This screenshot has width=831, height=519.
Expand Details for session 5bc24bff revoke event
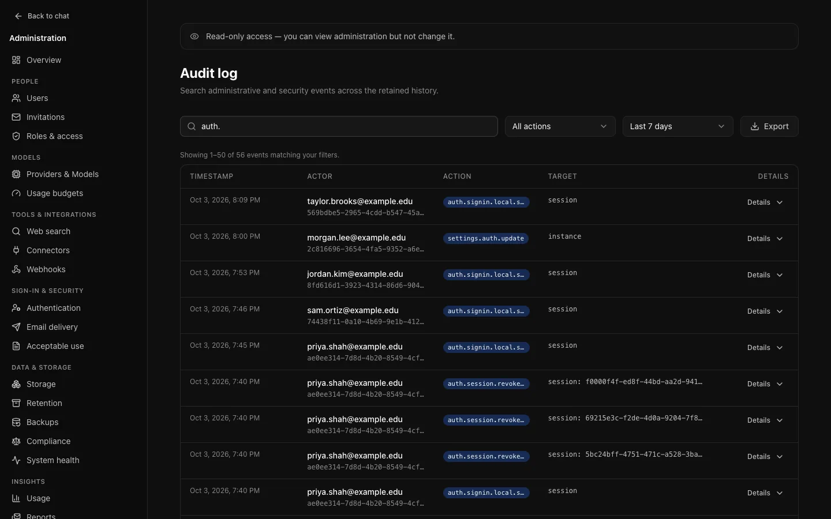click(x=765, y=457)
